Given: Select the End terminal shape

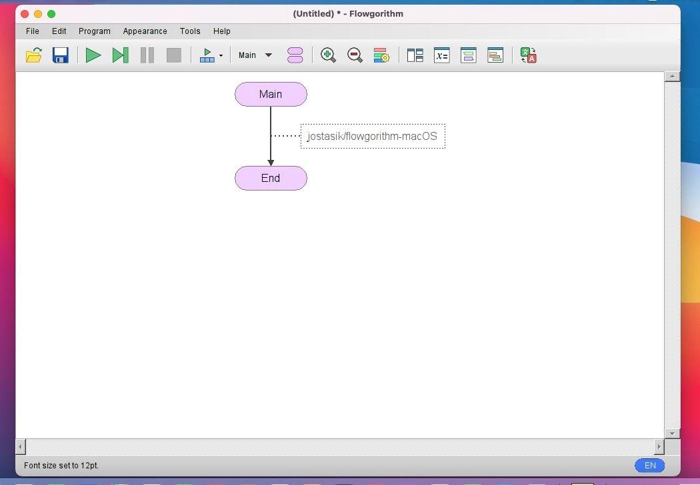Looking at the screenshot, I should [x=271, y=178].
